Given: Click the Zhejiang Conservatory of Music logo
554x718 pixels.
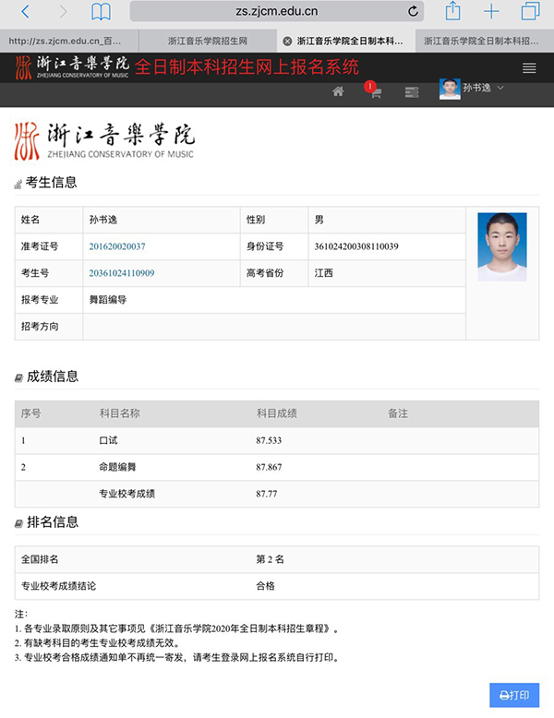Looking at the screenshot, I should (x=103, y=140).
